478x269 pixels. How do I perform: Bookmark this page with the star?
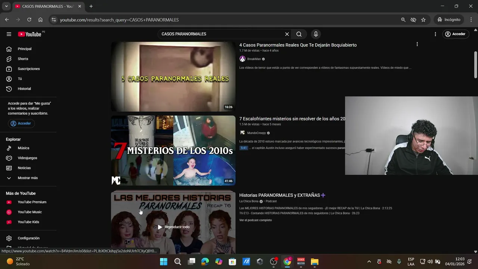tap(423, 20)
